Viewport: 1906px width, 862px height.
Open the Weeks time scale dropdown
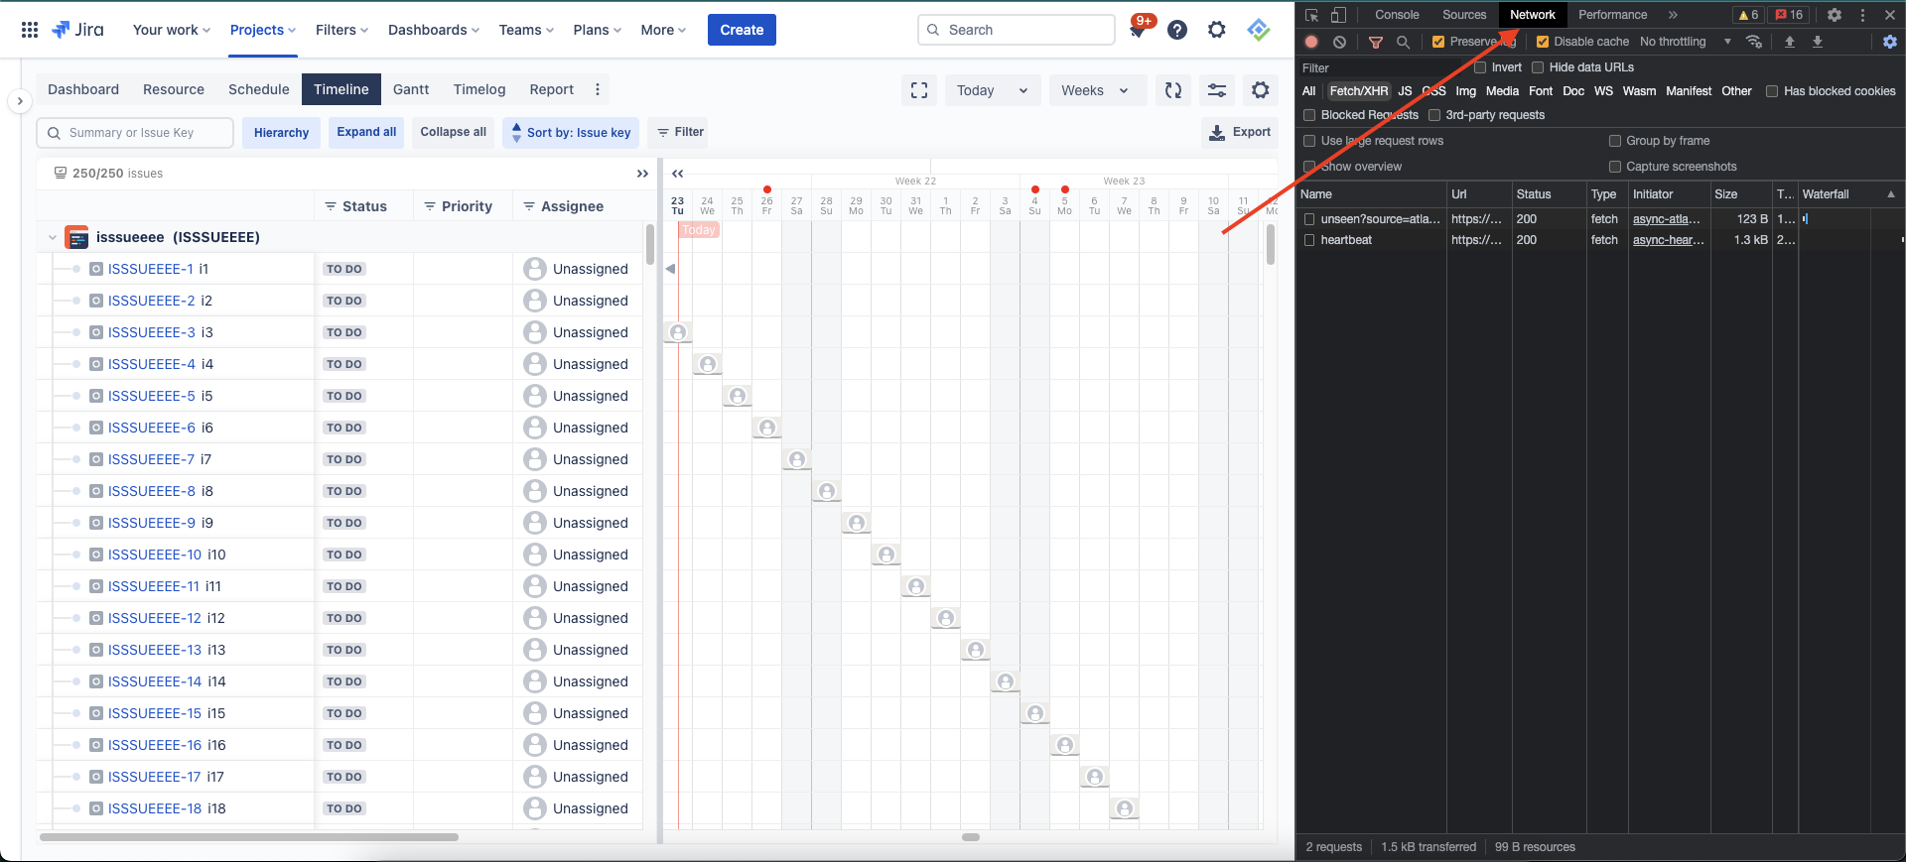pyautogui.click(x=1094, y=90)
